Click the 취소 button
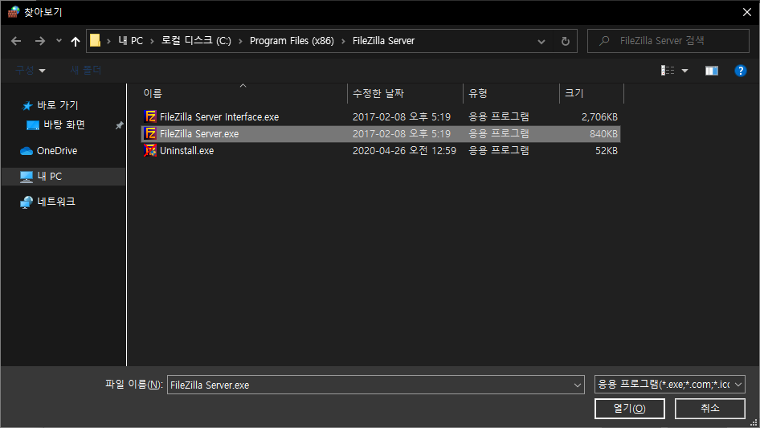This screenshot has width=760, height=428. [x=710, y=409]
